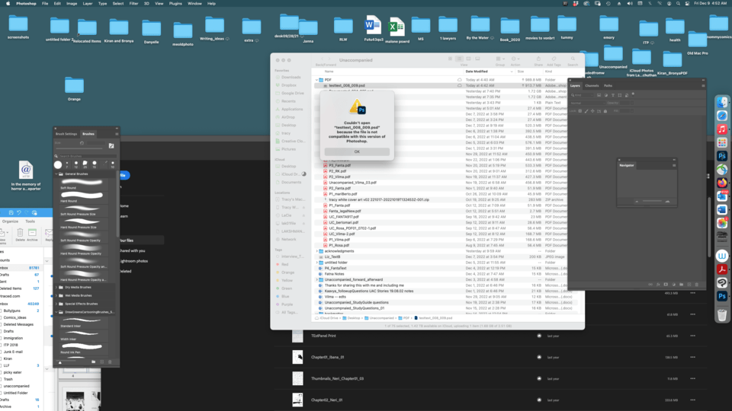Open Firefox from the Dock
Viewport: 732px width, 411px height.
coord(721,183)
